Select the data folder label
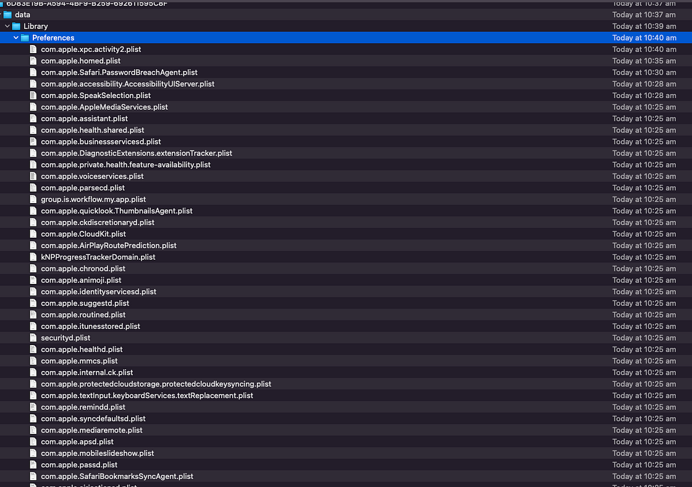Viewport: 692px width, 487px height. click(22, 15)
